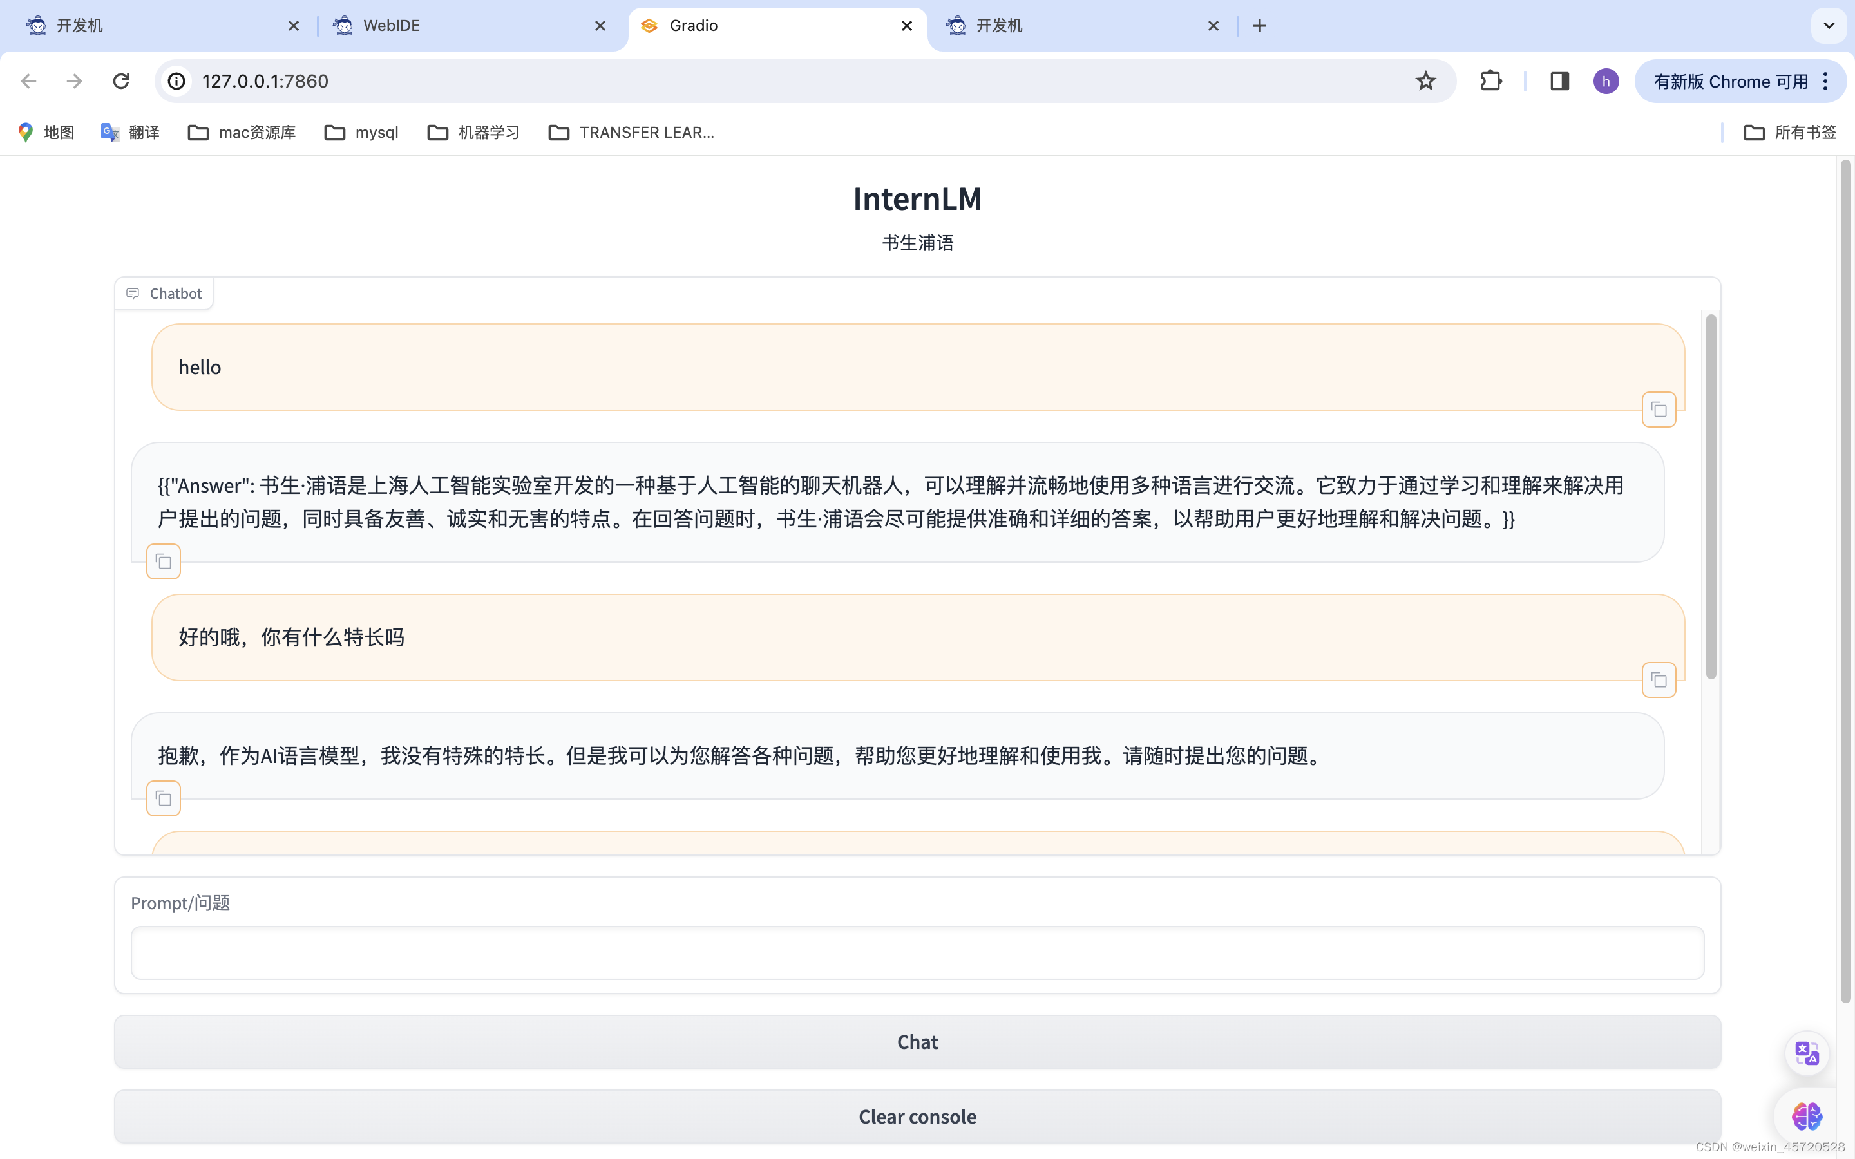Open the Chrome extensions puzzle icon
Screen dimensions: 1855x1159
[x=1491, y=81]
